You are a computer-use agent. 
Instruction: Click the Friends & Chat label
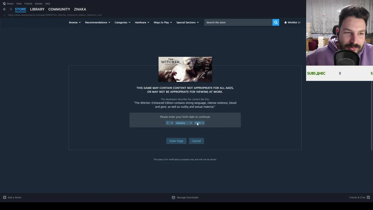pos(357,197)
